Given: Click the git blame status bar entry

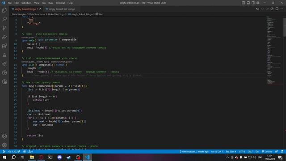Looking at the screenshot, I should coord(194,152).
